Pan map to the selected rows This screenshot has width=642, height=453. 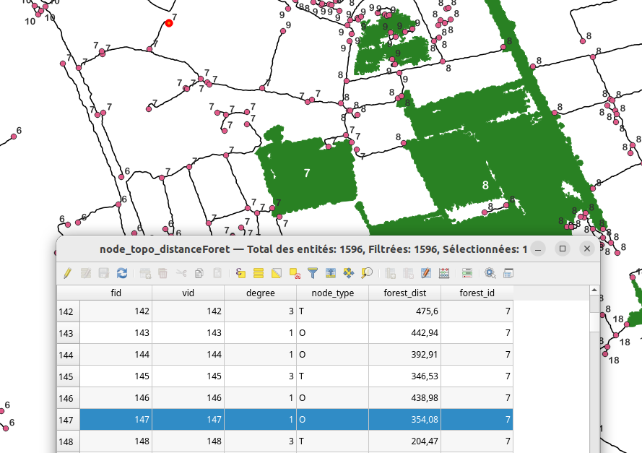tap(349, 273)
